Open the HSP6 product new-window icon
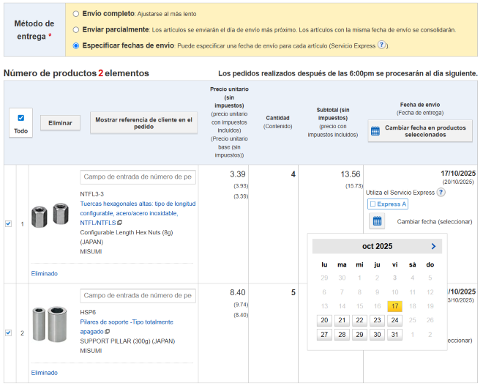 (107, 331)
